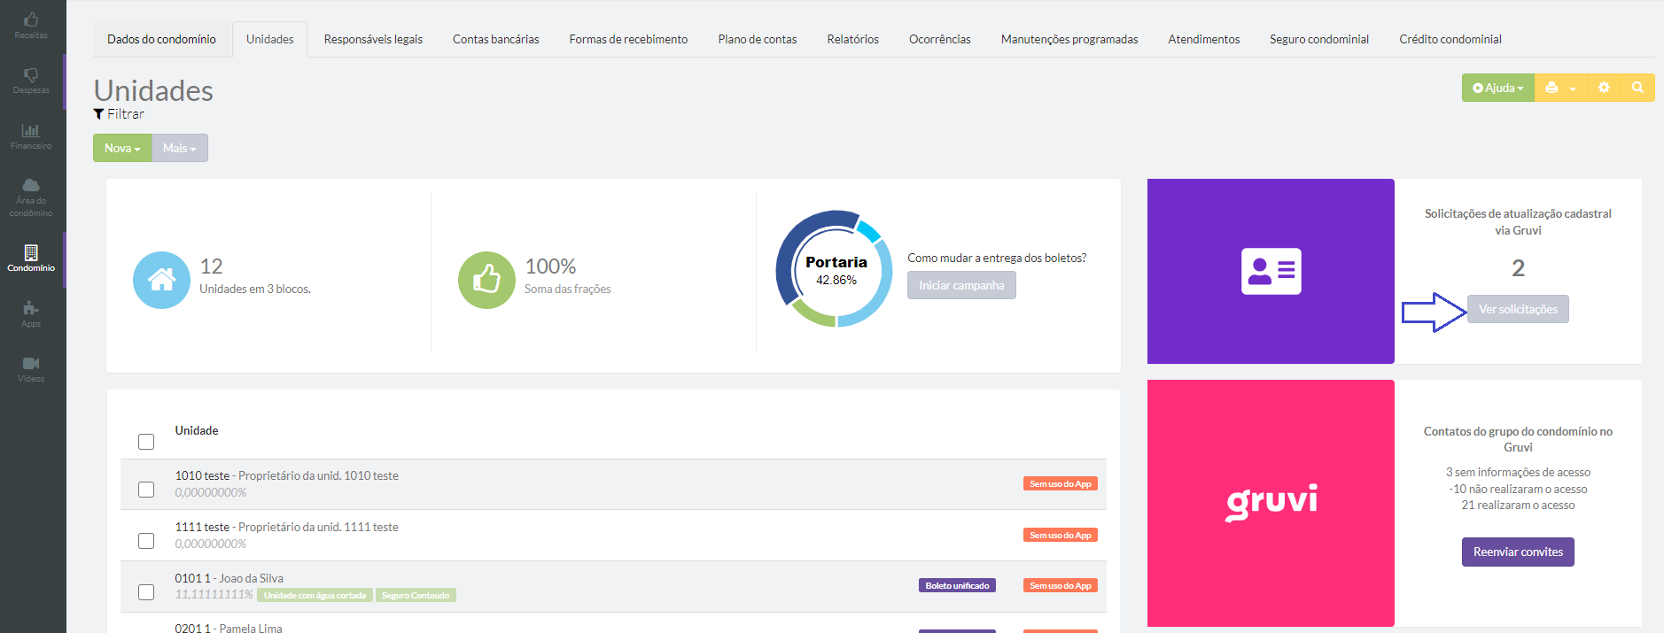
Task: Open the Mais dropdown menu
Action: [180, 148]
